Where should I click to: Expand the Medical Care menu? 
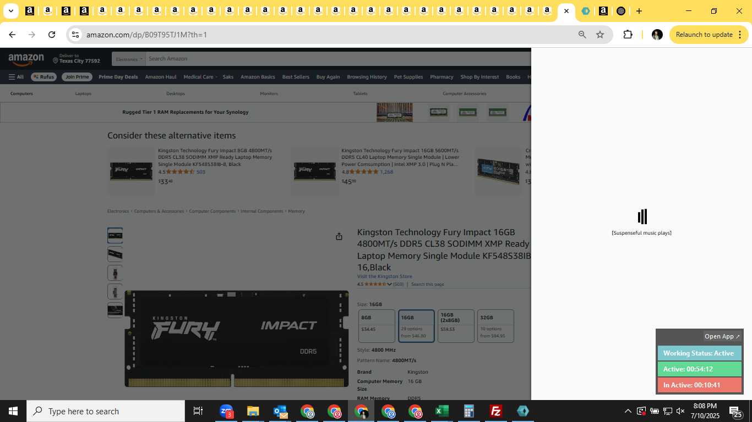(x=200, y=77)
